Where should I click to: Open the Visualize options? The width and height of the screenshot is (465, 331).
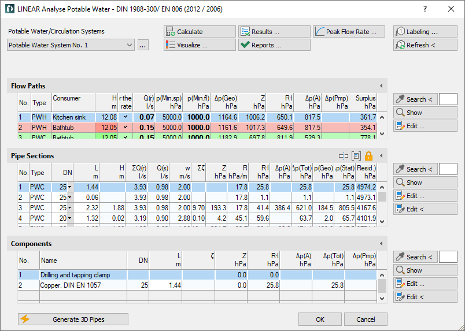click(x=200, y=45)
